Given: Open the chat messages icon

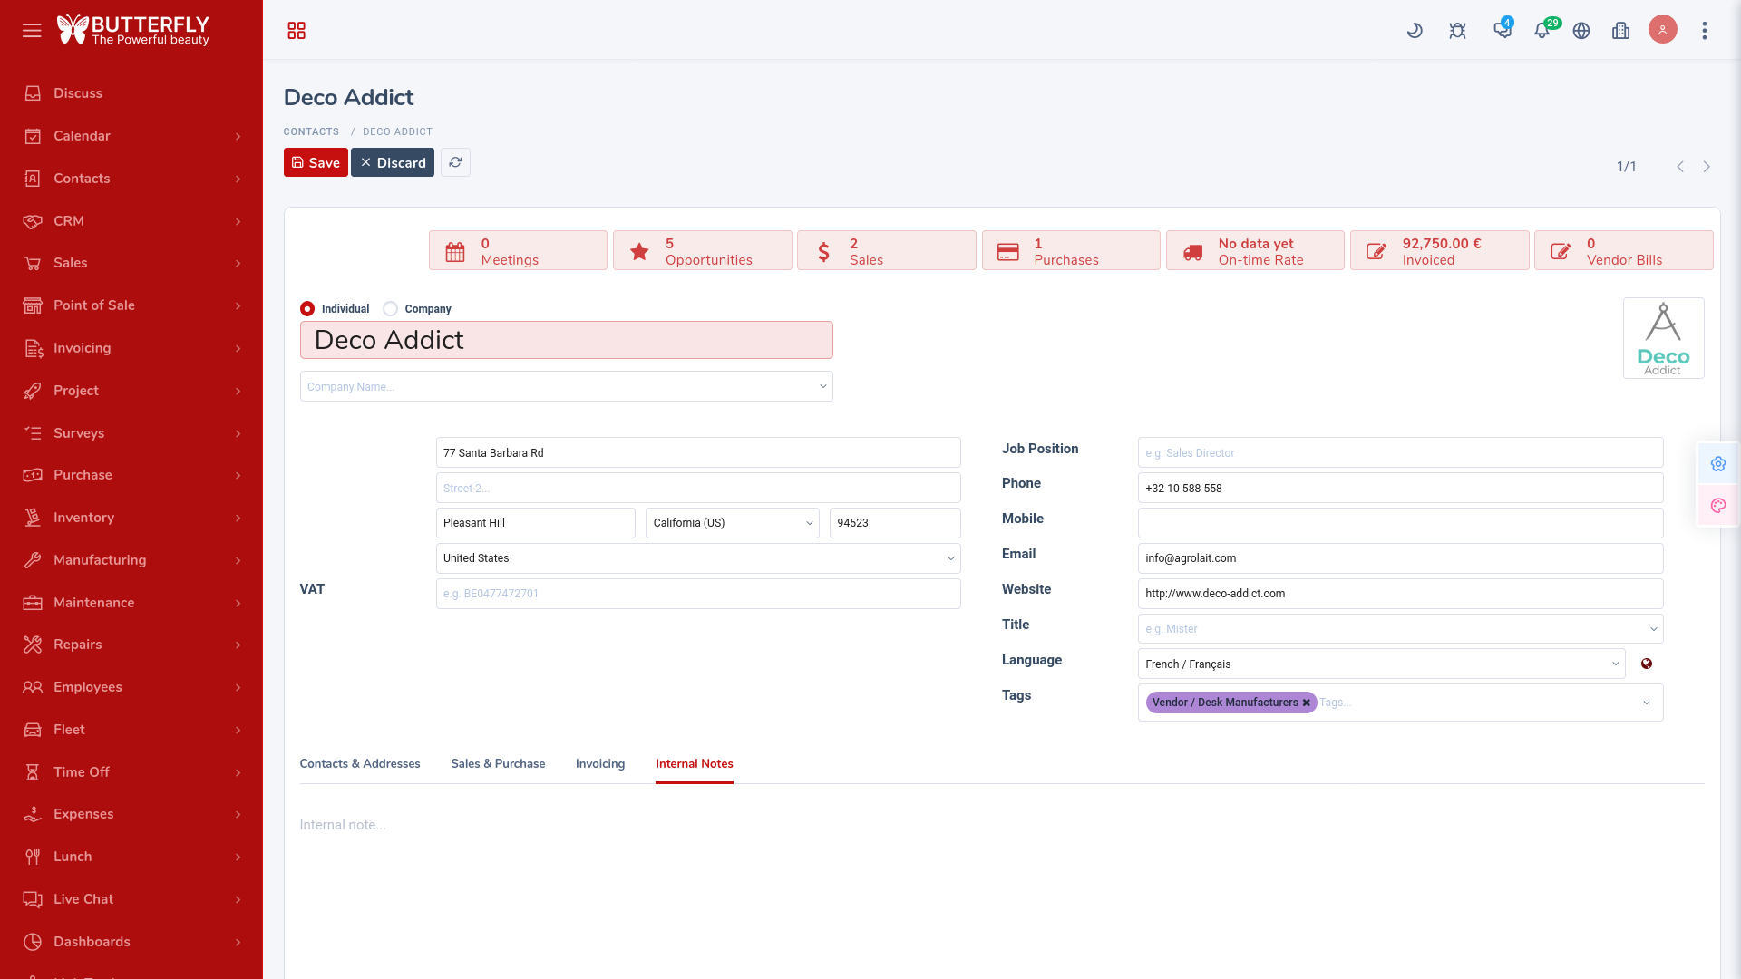Looking at the screenshot, I should tap(1503, 31).
